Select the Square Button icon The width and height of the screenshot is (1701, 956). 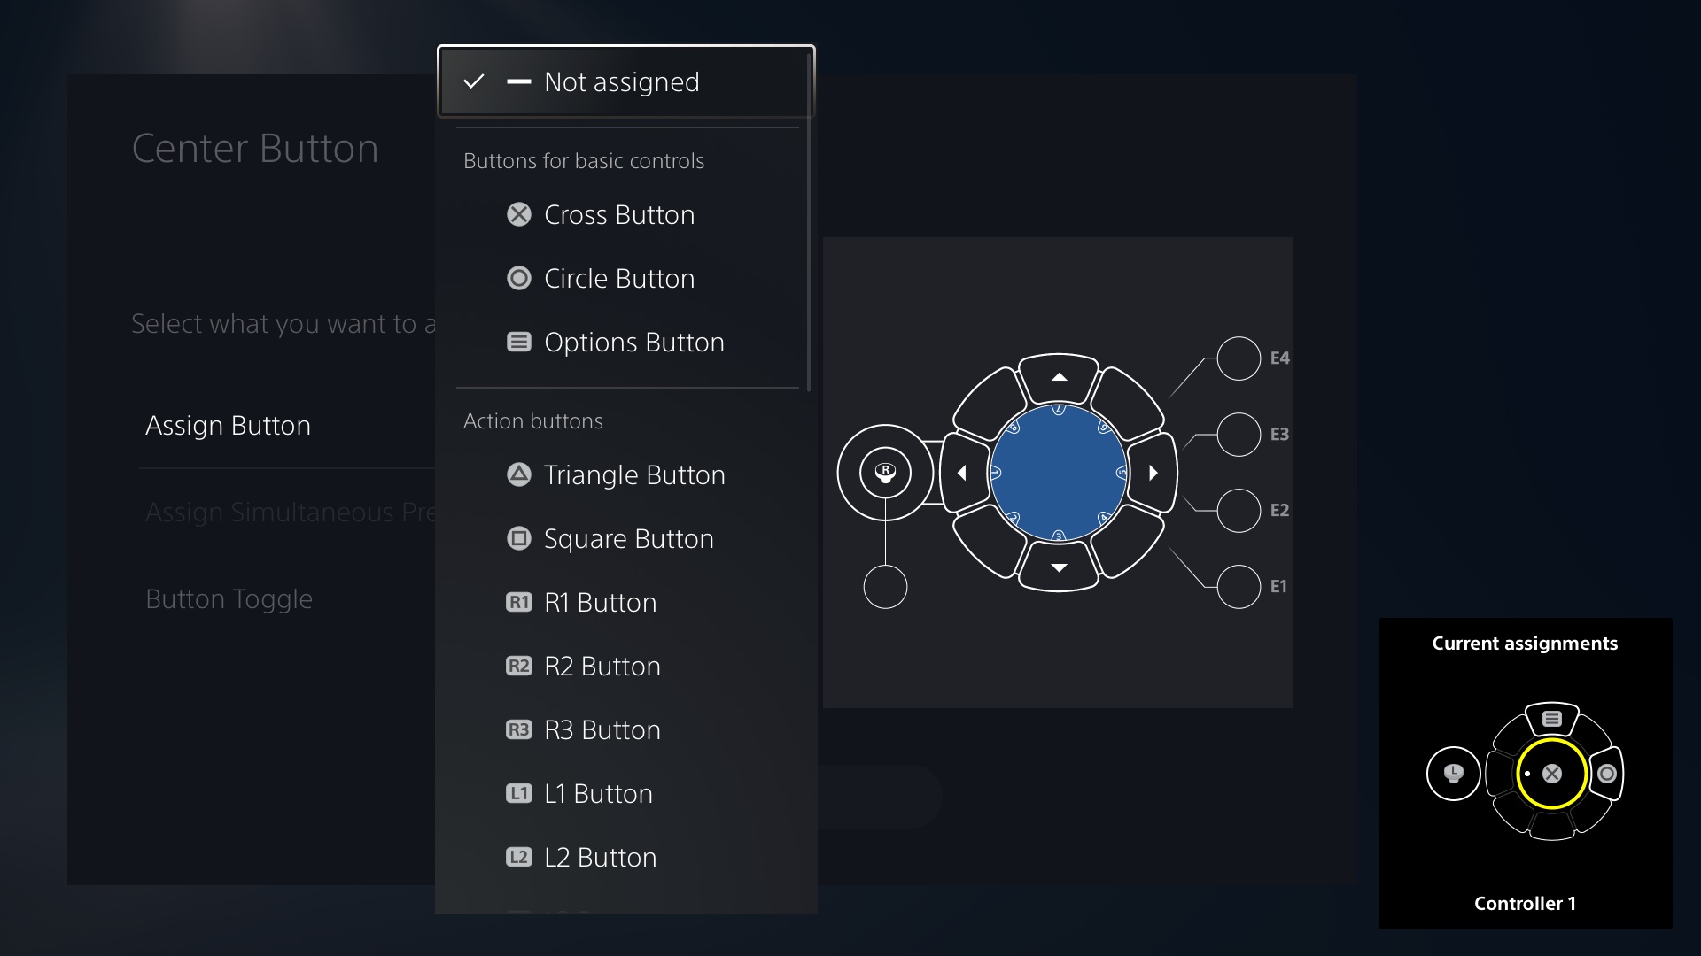coord(517,537)
